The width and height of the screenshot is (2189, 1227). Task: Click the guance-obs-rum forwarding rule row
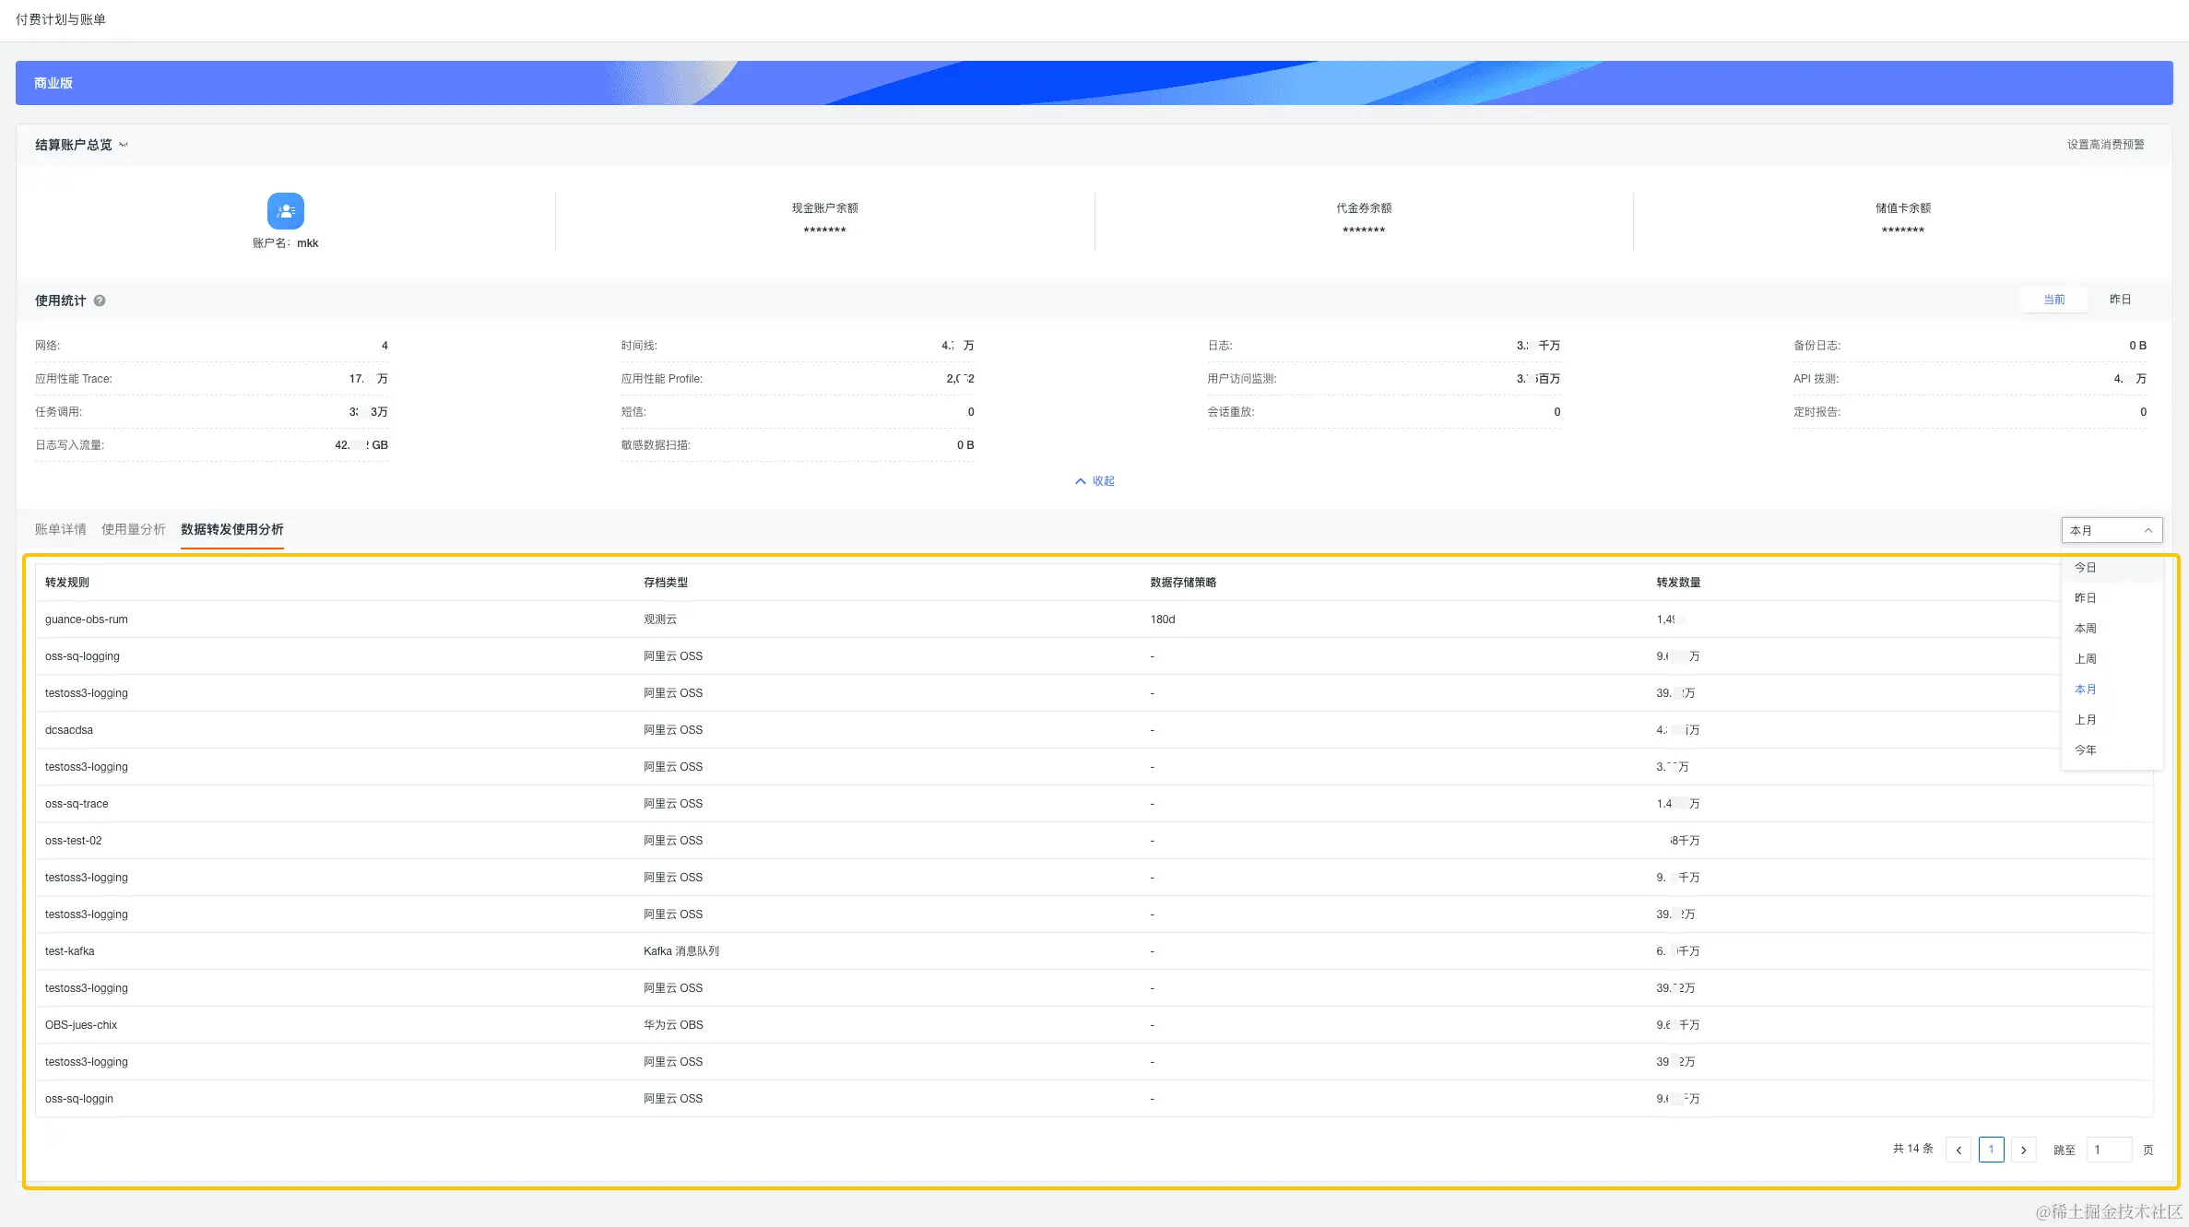[87, 619]
